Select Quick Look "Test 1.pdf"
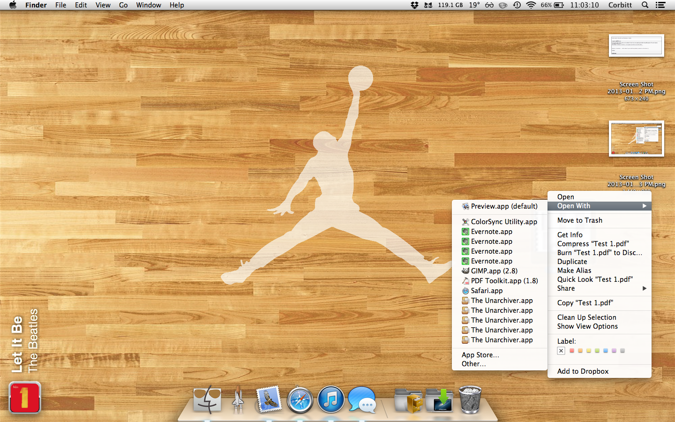 [x=600, y=279]
